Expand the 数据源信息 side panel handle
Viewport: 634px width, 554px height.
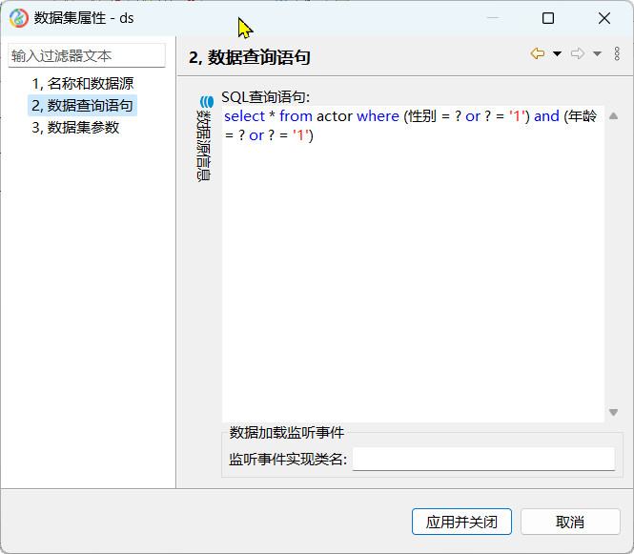[x=205, y=138]
